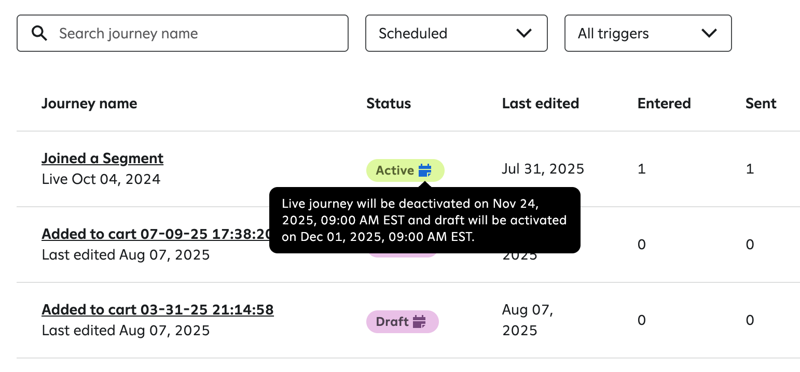Click the scheduled deactivation tooltip message
The width and height of the screenshot is (800, 372).
point(424,220)
